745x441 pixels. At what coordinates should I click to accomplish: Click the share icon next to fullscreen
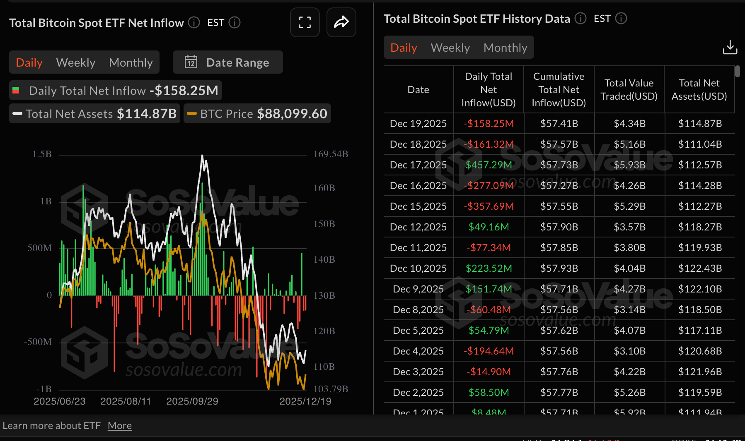click(x=341, y=22)
